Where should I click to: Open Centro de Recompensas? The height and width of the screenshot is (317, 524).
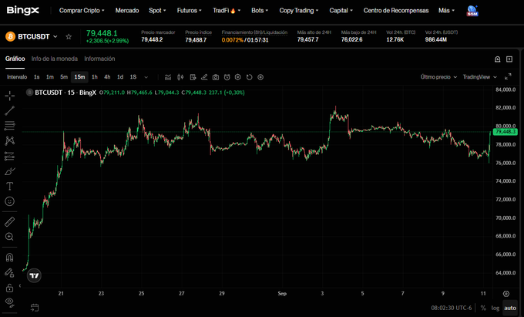tap(396, 10)
